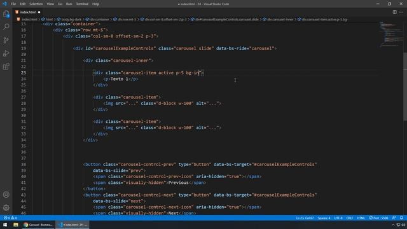Click the split editor right icon
This screenshot has width=407, height=229.
click(x=394, y=12)
